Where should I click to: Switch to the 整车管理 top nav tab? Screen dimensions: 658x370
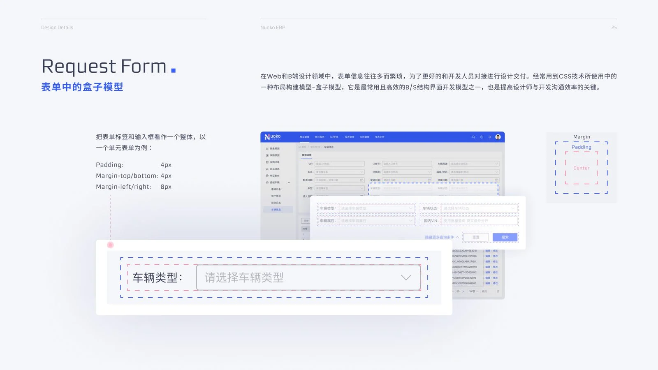304,137
